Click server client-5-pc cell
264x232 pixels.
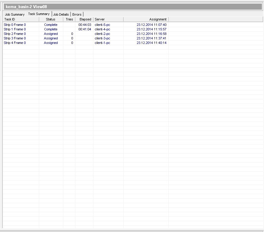(x=102, y=25)
